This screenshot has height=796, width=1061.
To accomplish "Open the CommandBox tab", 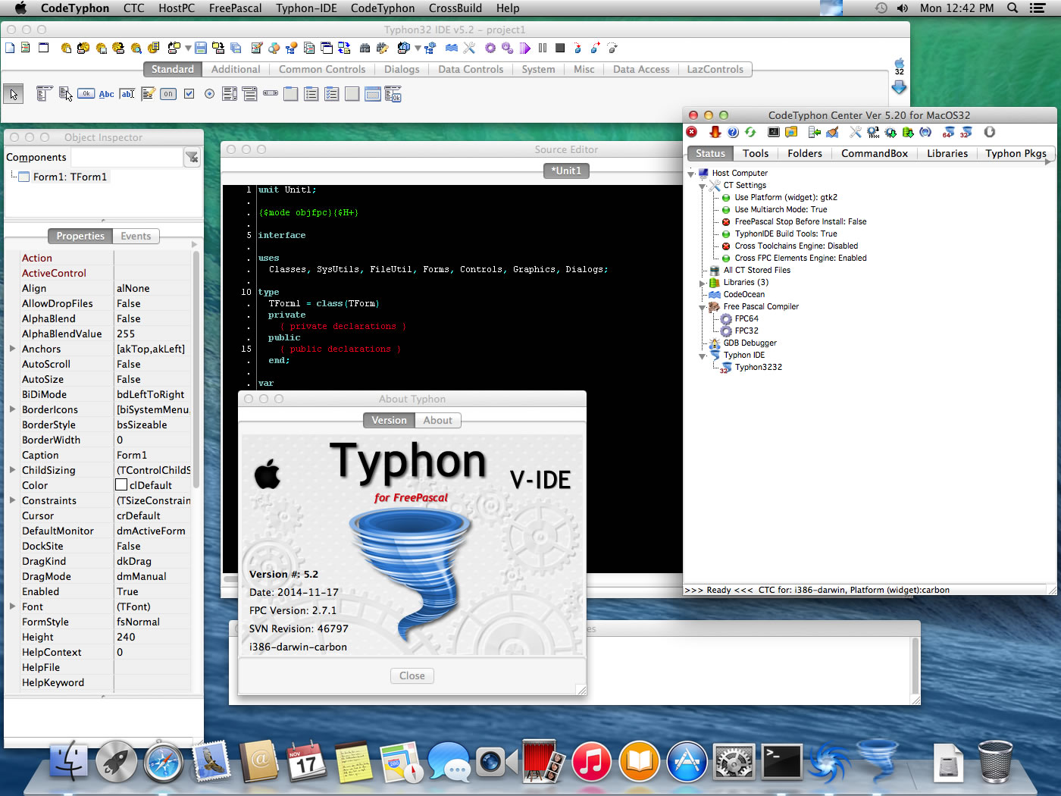I will (874, 153).
